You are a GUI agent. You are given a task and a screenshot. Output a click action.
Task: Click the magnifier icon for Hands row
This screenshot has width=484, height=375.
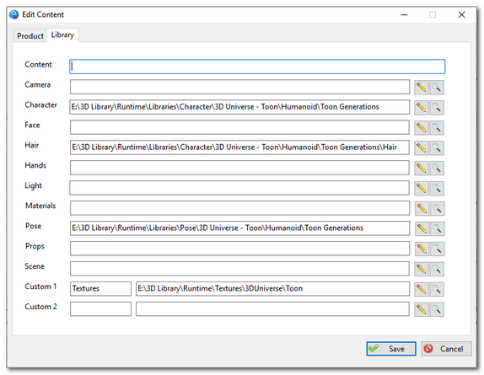pyautogui.click(x=437, y=168)
